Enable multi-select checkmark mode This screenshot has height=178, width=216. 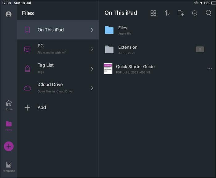click(x=194, y=13)
